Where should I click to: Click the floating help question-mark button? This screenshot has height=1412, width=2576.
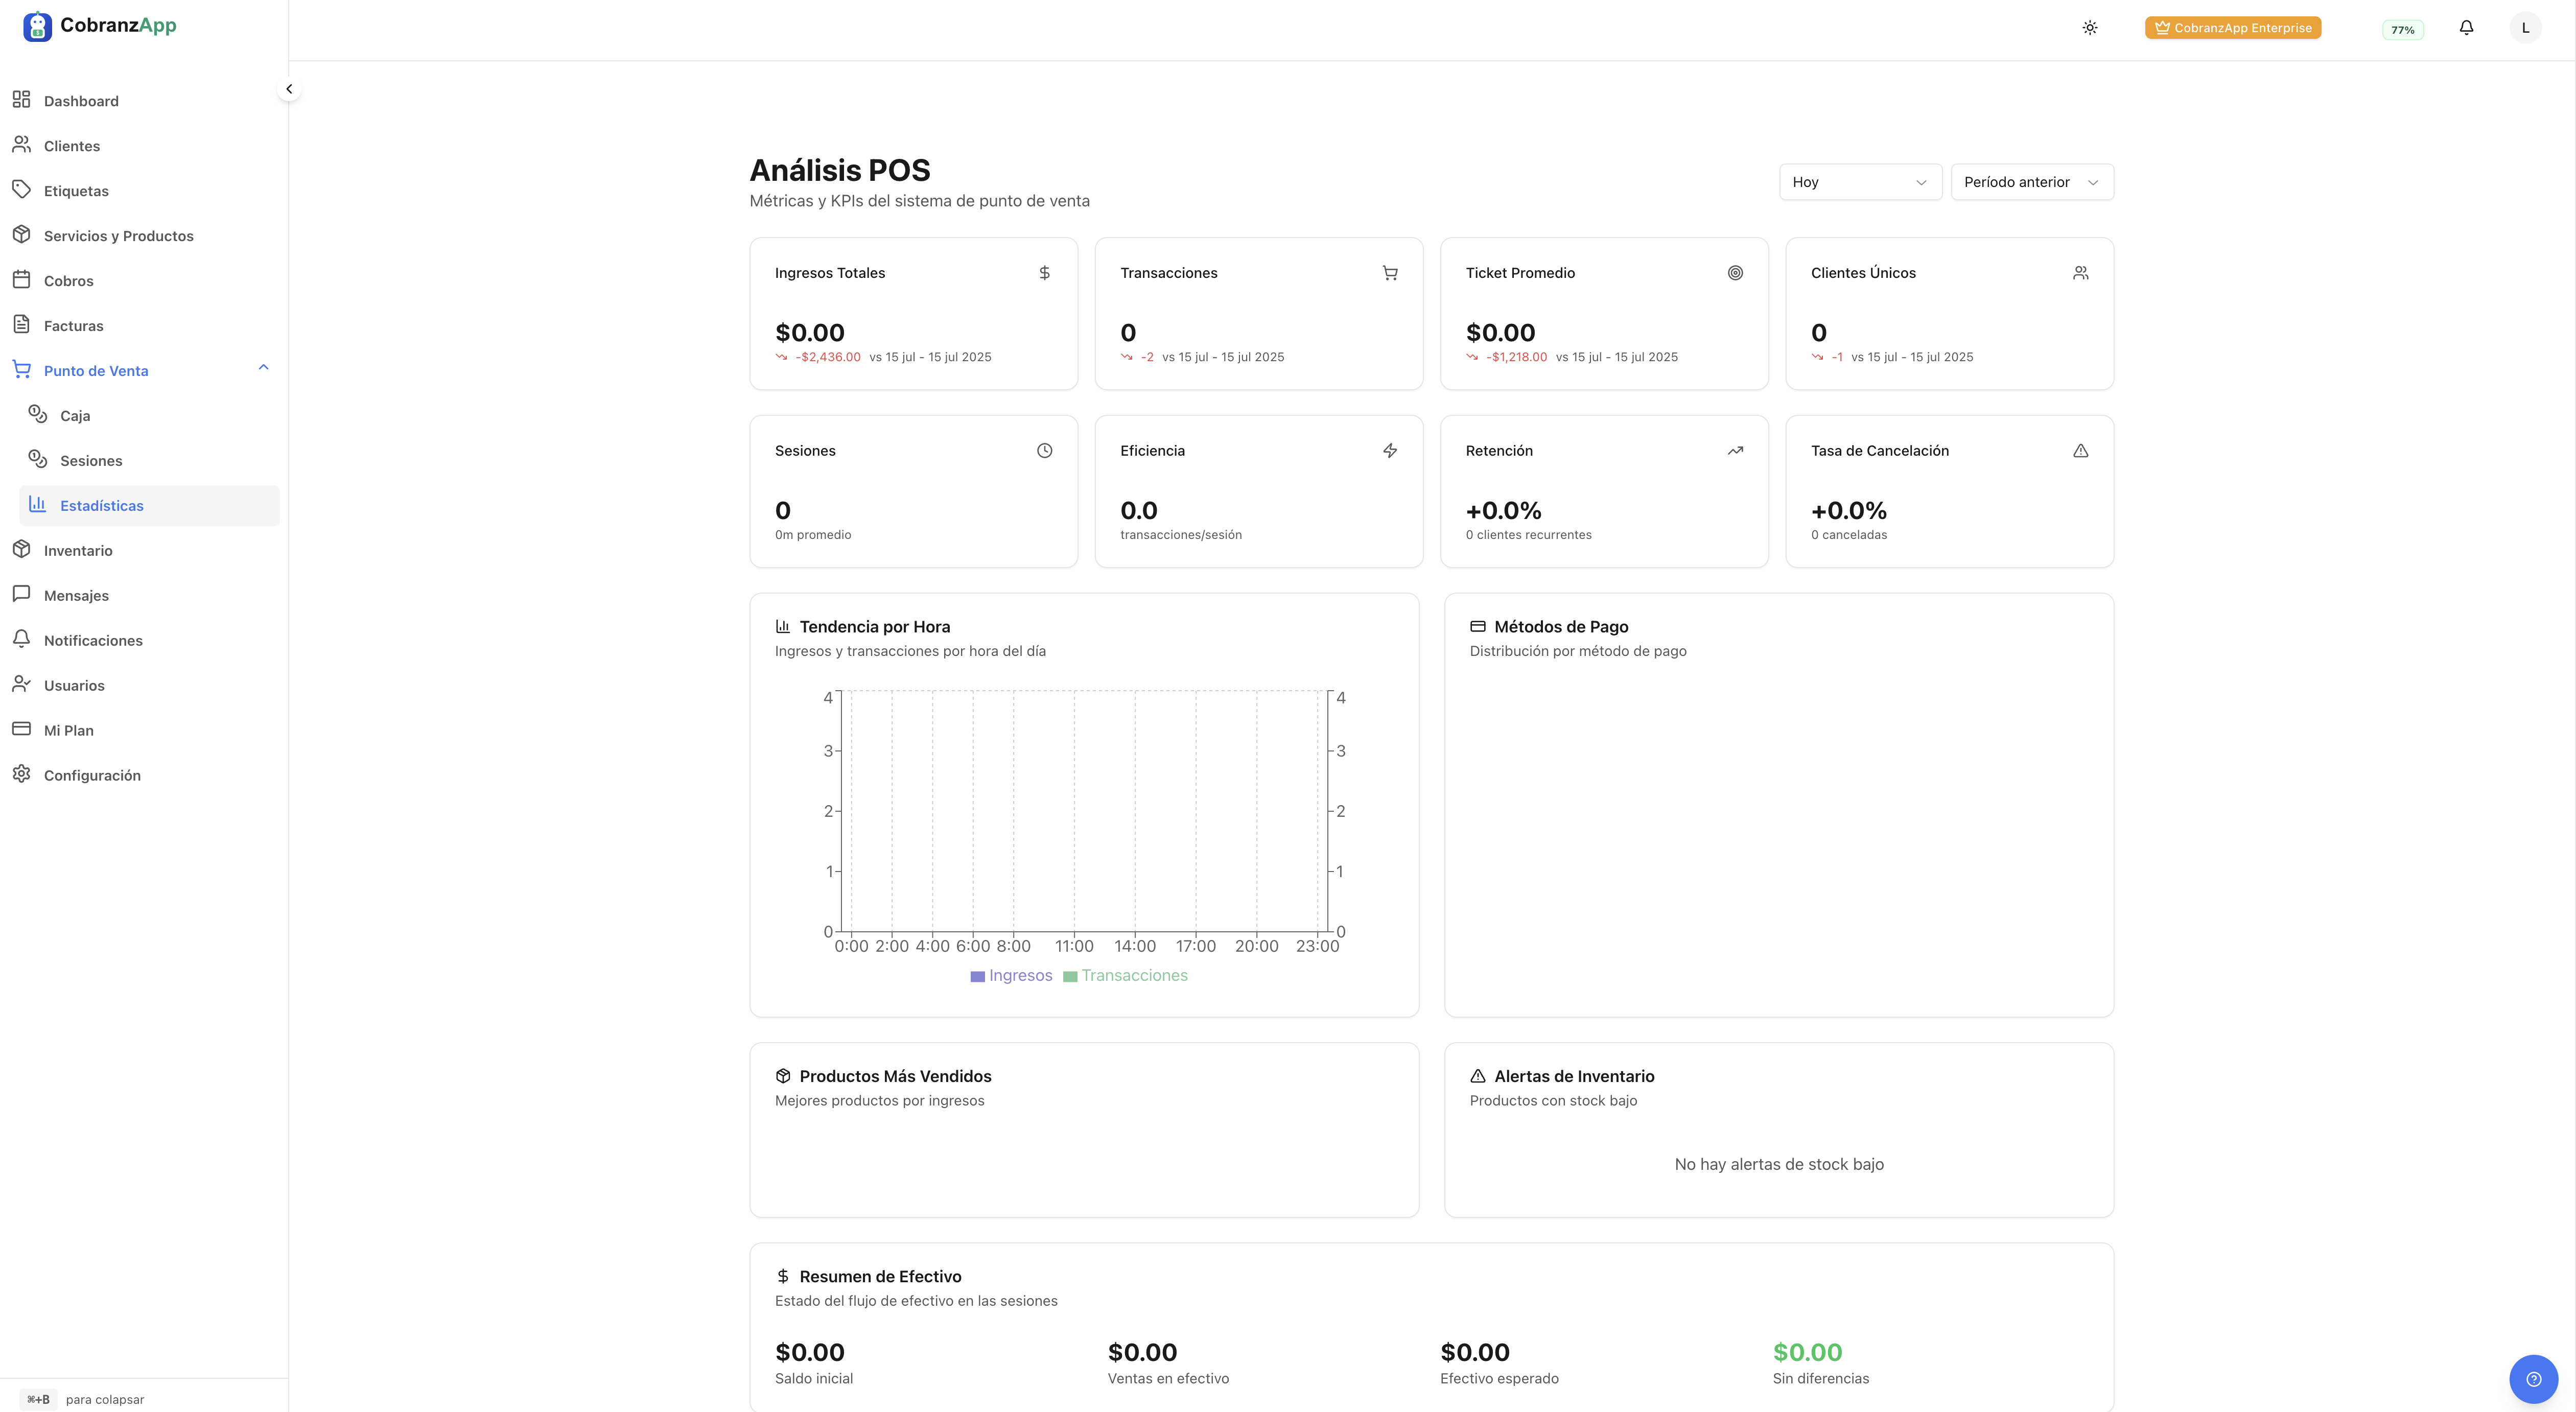(2533, 1379)
